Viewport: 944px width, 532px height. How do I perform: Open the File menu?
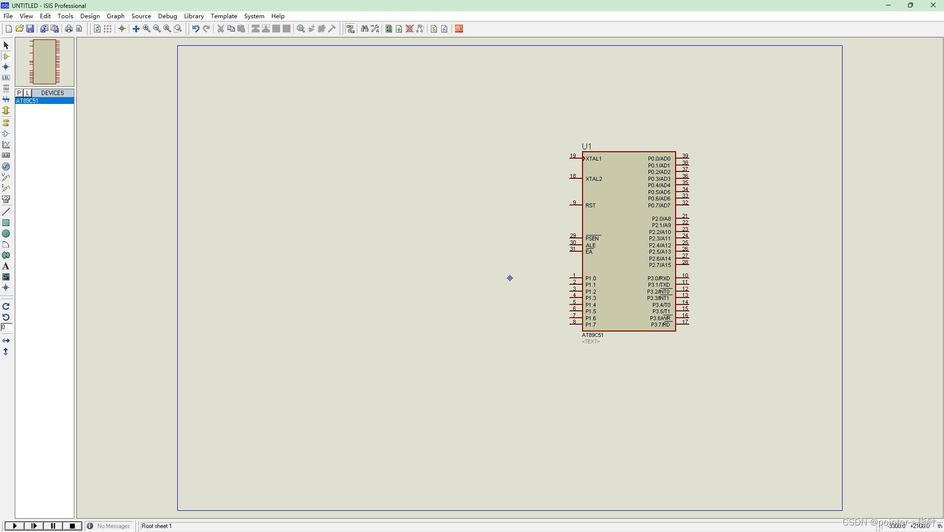pyautogui.click(x=8, y=16)
